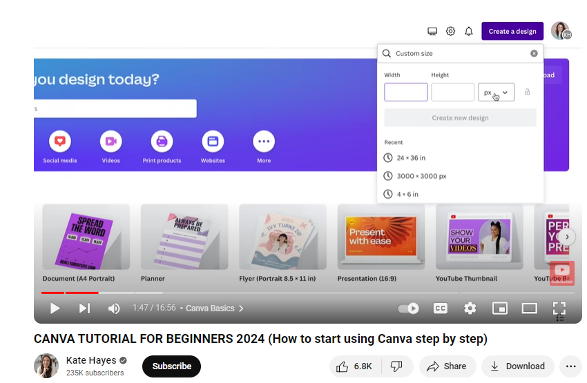Click the Create a design button

512,32
